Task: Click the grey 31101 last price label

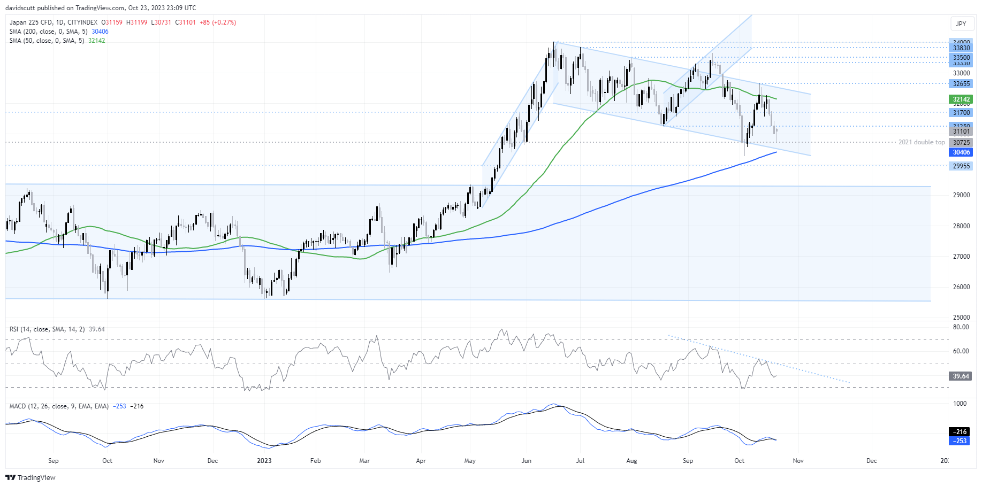Action: click(x=961, y=132)
